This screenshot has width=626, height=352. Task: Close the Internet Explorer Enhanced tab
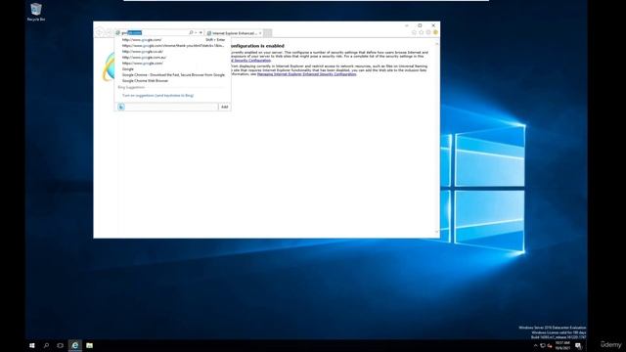260,33
